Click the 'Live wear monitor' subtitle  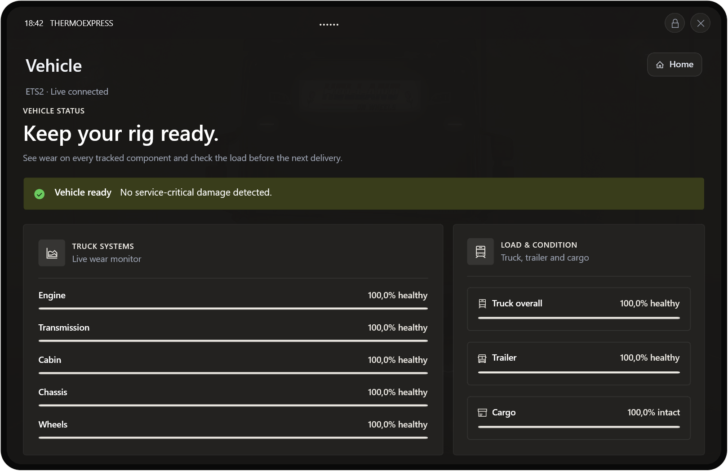[107, 259]
